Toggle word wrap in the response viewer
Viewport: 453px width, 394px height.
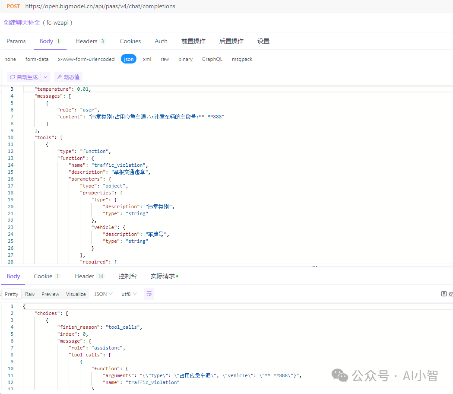pyautogui.click(x=149, y=294)
